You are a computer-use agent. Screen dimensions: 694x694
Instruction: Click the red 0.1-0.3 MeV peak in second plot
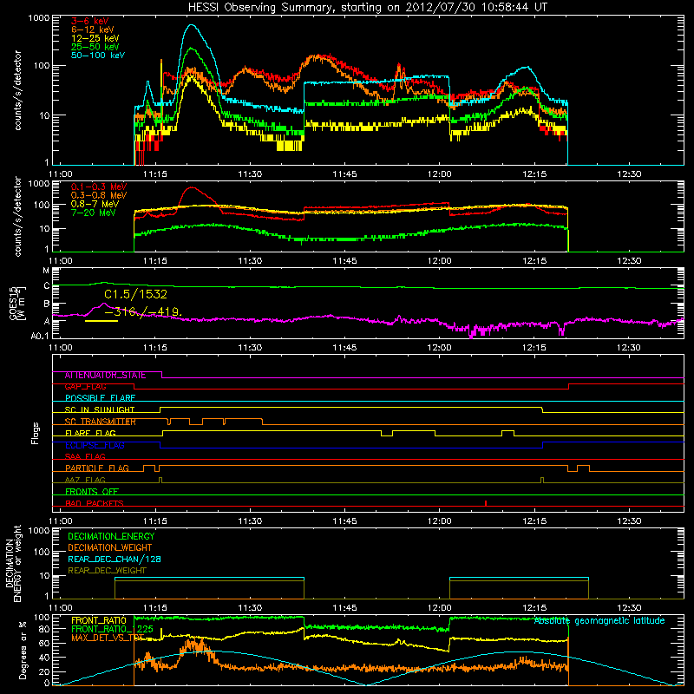pos(193,187)
